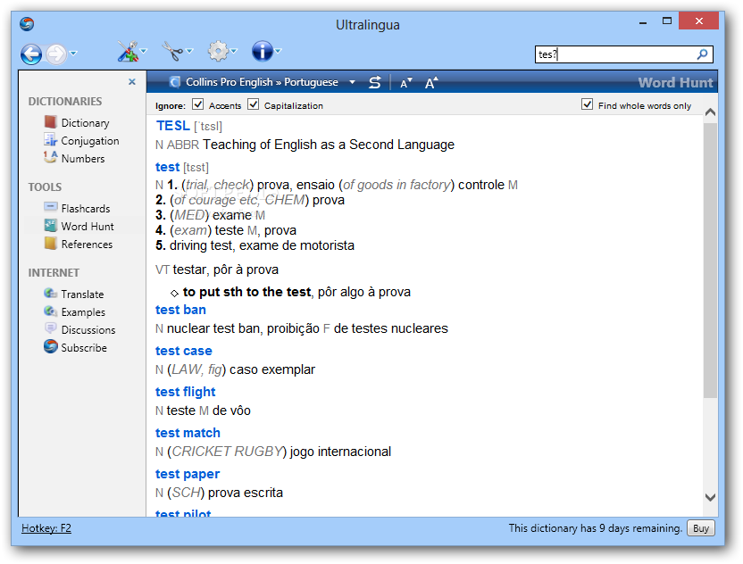This screenshot has width=743, height=564.
Task: Uncheck Find whole words only
Action: [587, 104]
